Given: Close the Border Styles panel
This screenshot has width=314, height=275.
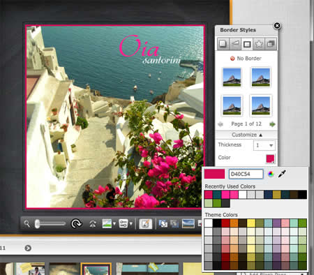Looking at the screenshot, I should [277, 26].
